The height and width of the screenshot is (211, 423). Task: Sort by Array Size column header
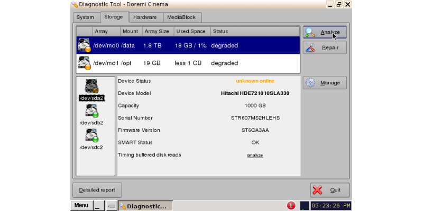[x=158, y=31]
